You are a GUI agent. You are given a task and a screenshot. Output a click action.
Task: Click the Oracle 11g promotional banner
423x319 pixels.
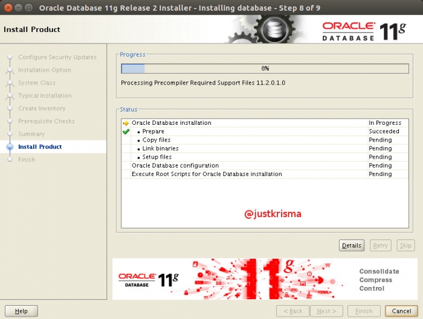pos(265,279)
